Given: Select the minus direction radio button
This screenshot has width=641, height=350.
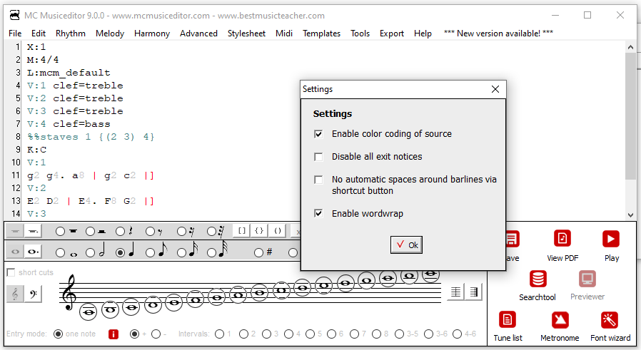Looking at the screenshot, I should pos(156,334).
